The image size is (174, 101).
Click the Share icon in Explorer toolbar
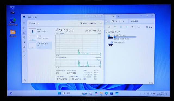click(127, 27)
